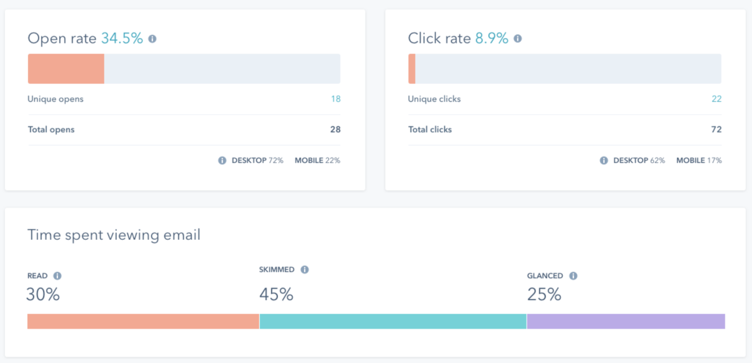Open the SKIMMED info tooltip icon
Viewport: 752px width, 363px height.
click(305, 270)
